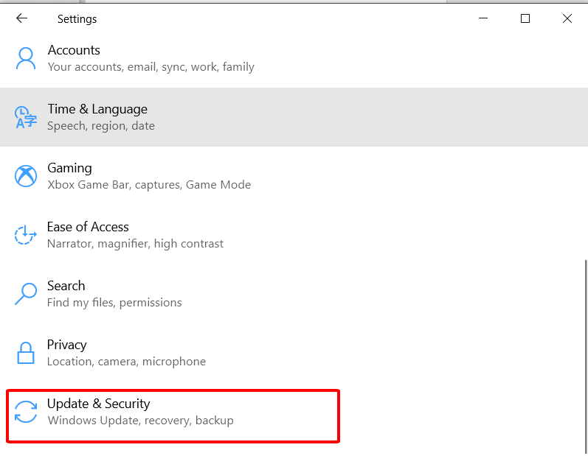Click the Accounts person icon
The height and width of the screenshot is (467, 588).
tap(26, 58)
